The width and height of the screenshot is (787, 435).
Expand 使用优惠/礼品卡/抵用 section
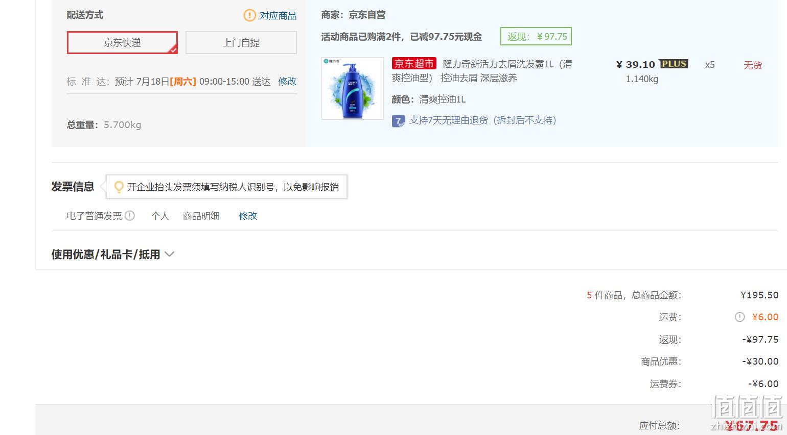point(112,254)
